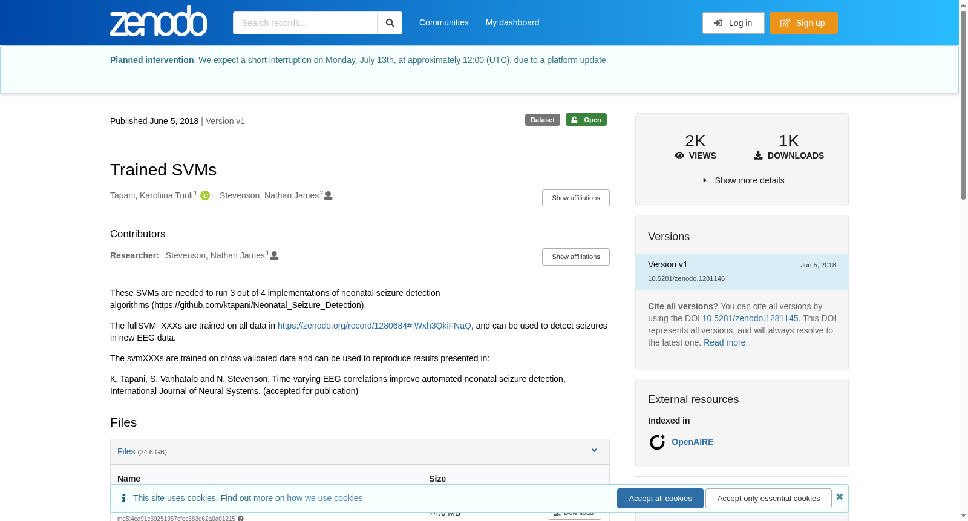Click the Read more link
The image size is (968, 521).
[725, 342]
